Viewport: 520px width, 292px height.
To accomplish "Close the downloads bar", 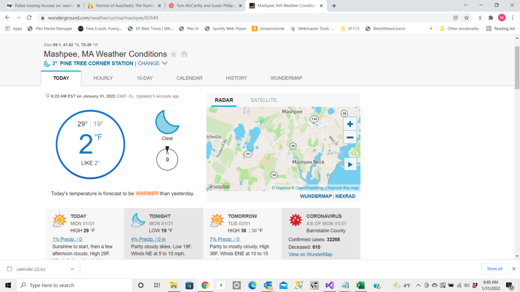I will 513,269.
